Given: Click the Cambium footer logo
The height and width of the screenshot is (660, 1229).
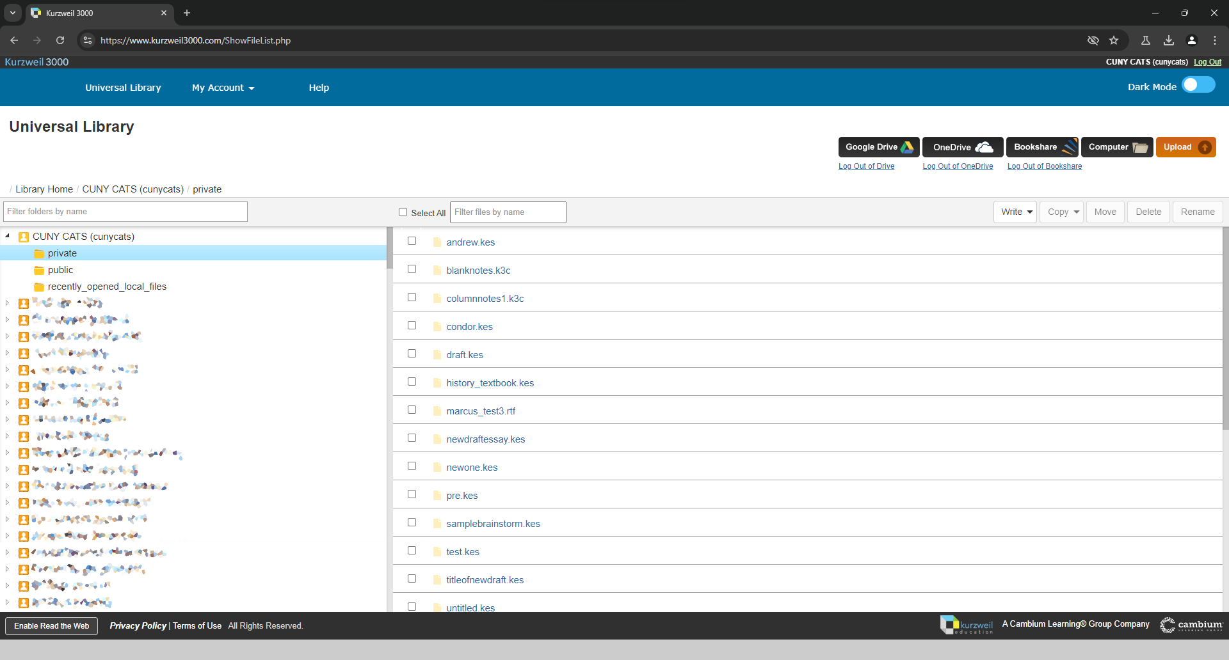Looking at the screenshot, I should click(1191, 625).
